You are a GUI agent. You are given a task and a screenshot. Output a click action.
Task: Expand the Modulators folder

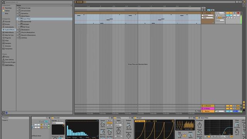(x=17, y=30)
